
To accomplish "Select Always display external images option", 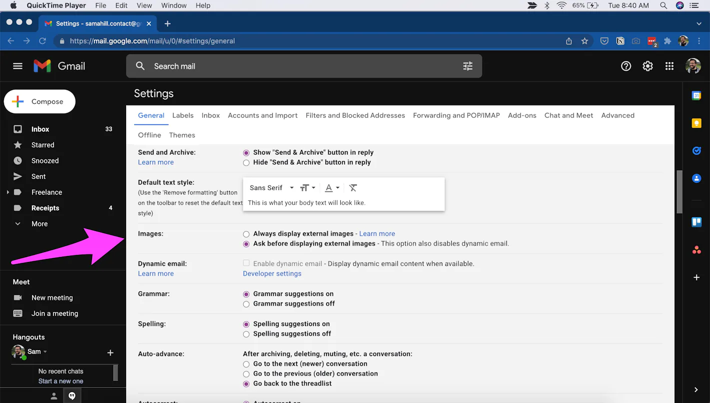I will click(x=246, y=234).
